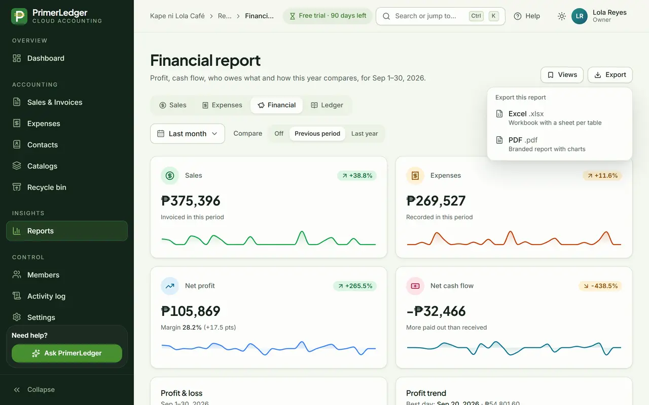Open the Last month date dropdown
Screen dimensions: 649x405
[188, 134]
